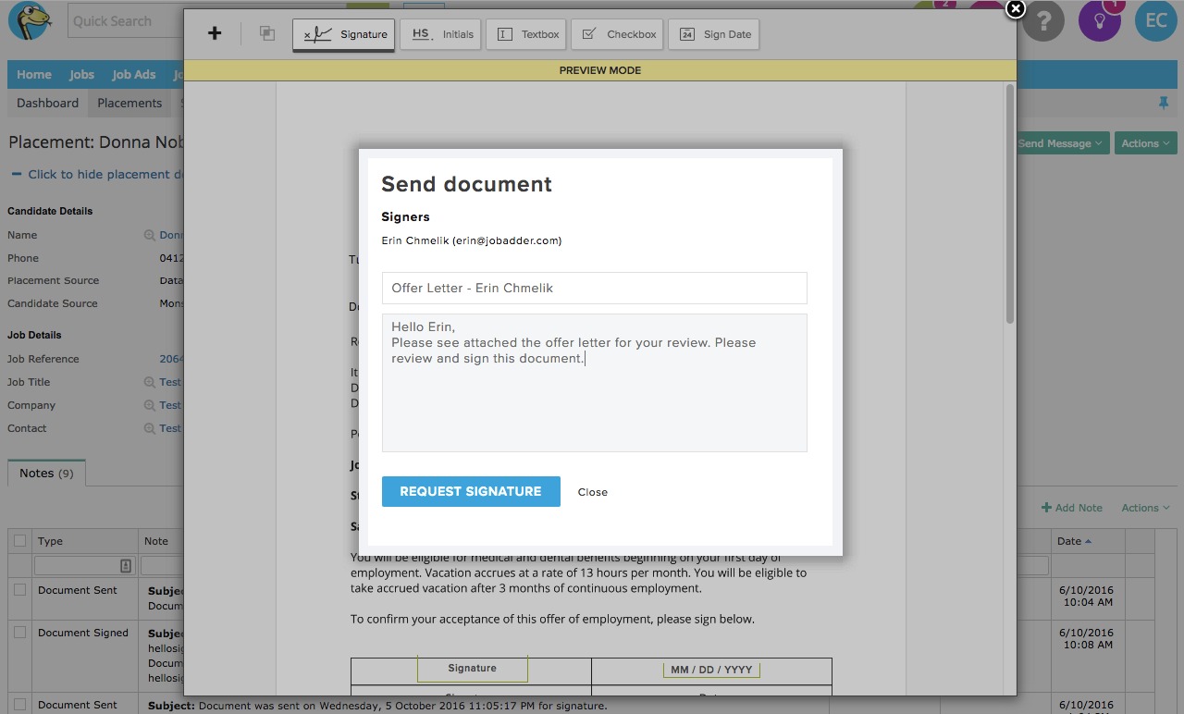Screen dimensions: 1184x714
Task: Click the Signature field on the document
Action: [472, 669]
